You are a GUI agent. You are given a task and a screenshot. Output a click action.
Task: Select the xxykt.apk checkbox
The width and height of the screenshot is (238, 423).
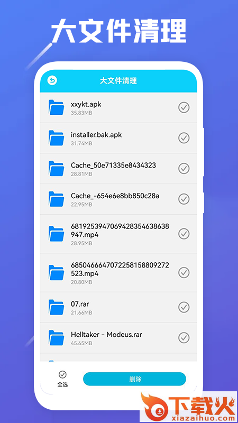click(184, 107)
